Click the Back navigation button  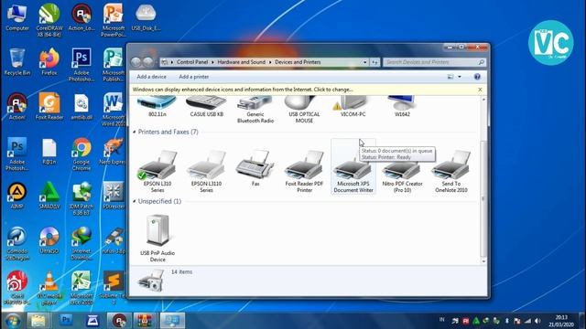(136, 62)
